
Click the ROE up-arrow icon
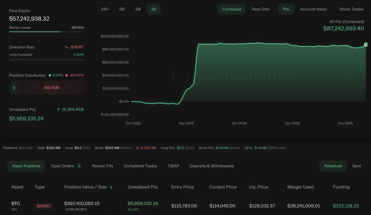coord(58,110)
